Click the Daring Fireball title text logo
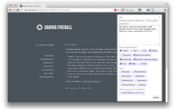This screenshot has height=109, width=175. (x=58, y=27)
